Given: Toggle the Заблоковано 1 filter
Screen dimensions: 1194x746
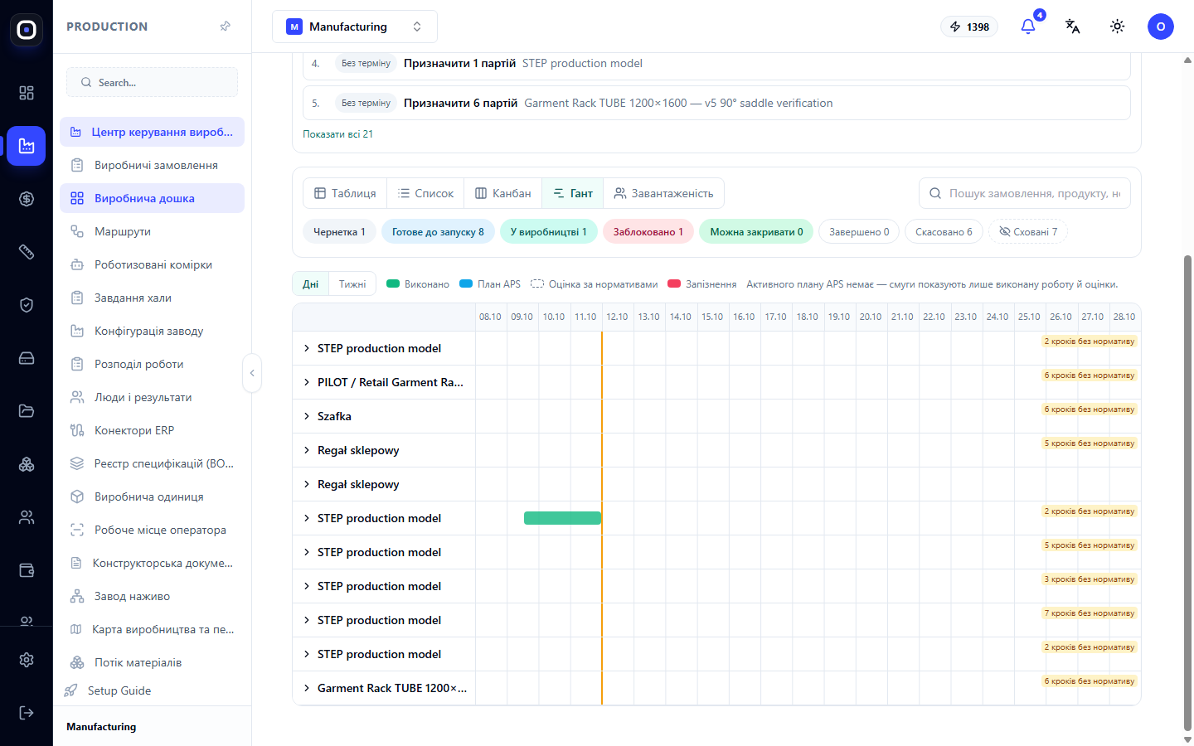Looking at the screenshot, I should tap(648, 232).
